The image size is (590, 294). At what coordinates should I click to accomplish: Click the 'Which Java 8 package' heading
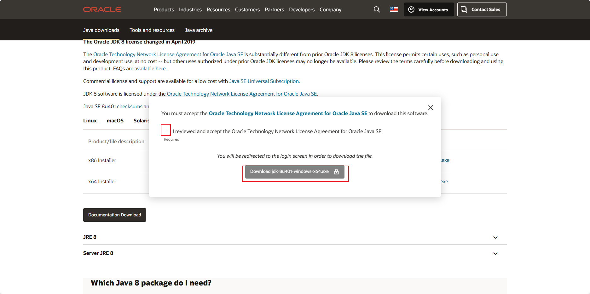(151, 283)
